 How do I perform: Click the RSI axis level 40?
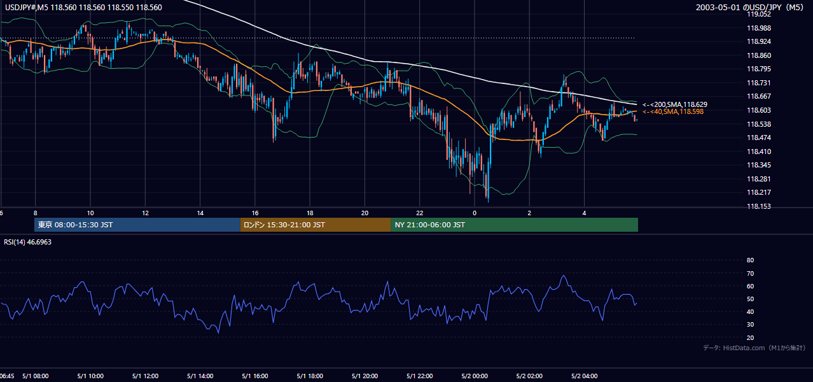coord(750,312)
